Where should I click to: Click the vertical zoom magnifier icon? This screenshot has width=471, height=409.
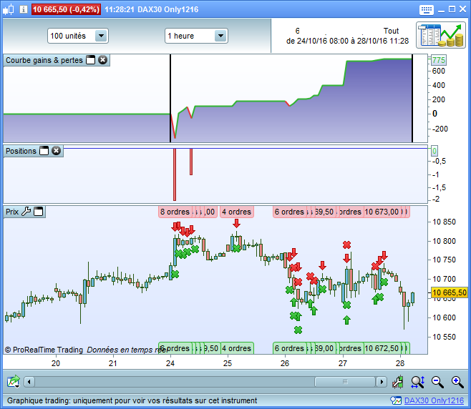pos(417,382)
